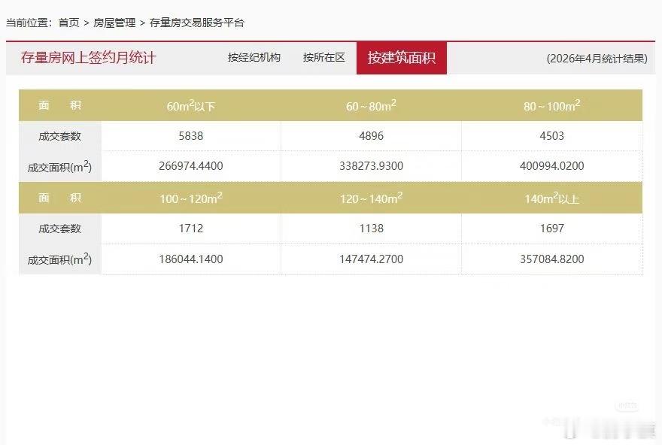Go to 房屋管理 breadcrumb link

point(114,23)
